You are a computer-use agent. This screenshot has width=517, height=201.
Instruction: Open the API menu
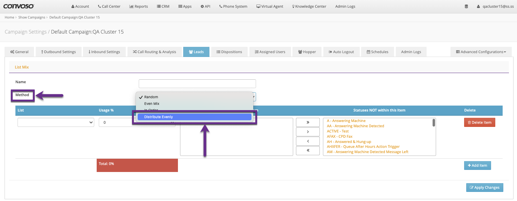pyautogui.click(x=206, y=6)
